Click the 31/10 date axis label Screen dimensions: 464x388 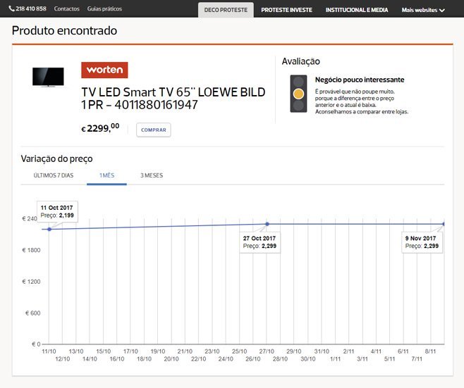pyautogui.click(x=322, y=351)
